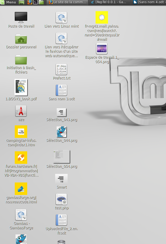Click the show desktop panel icon
Screen dimensions: 166x244
[21, 2]
